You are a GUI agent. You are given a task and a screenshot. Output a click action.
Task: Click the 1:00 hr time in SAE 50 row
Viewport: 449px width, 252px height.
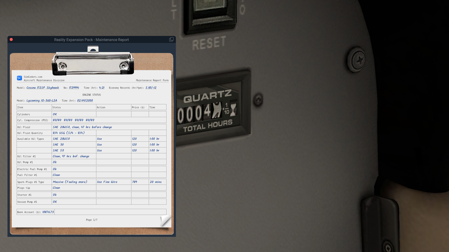[155, 150]
